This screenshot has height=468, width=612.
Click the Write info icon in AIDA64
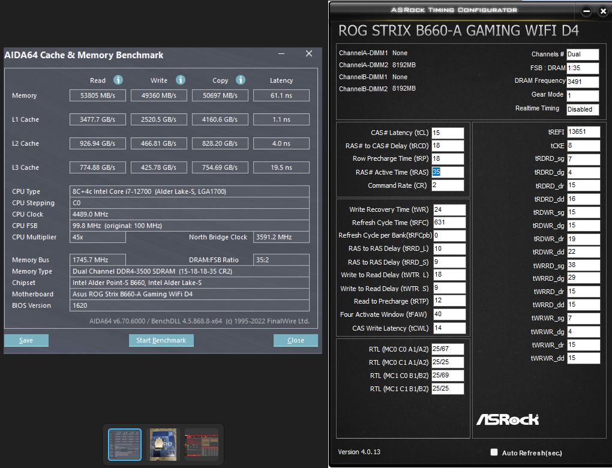click(181, 80)
